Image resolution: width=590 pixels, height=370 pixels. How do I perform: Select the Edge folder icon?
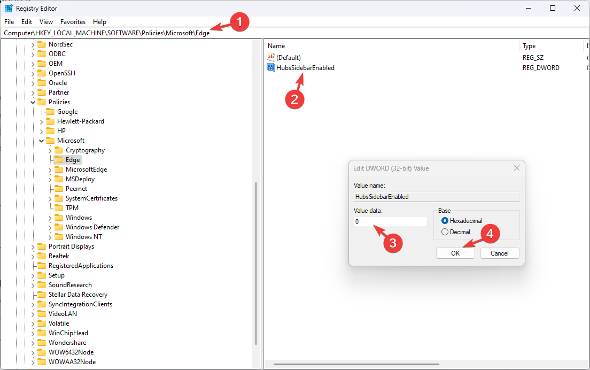coord(59,160)
